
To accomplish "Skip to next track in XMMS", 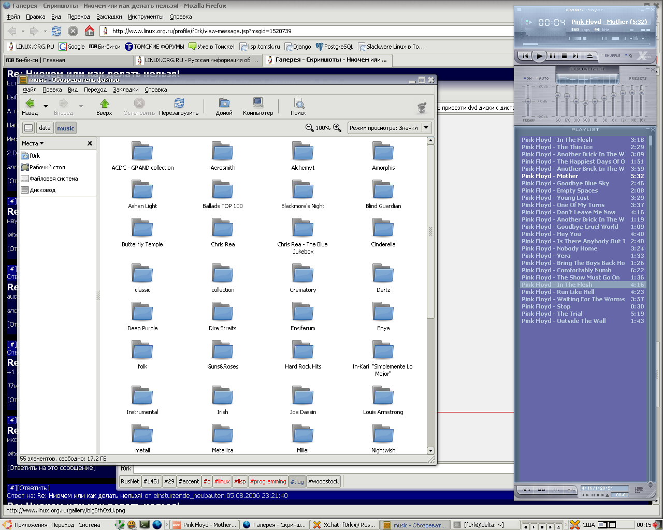I will pyautogui.click(x=575, y=56).
